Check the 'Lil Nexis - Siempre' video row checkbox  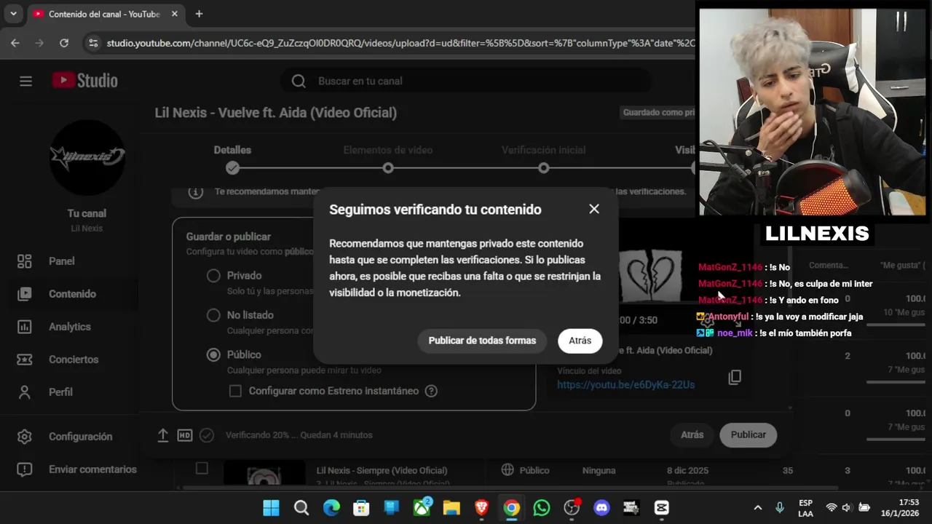coord(202,469)
